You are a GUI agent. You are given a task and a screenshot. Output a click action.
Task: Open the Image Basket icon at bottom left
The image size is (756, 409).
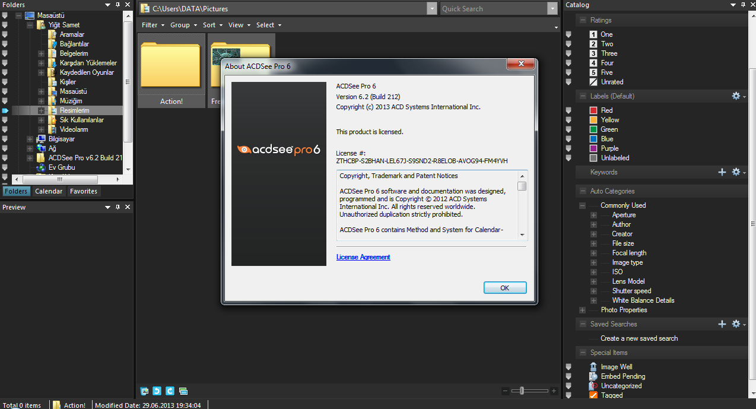point(144,391)
